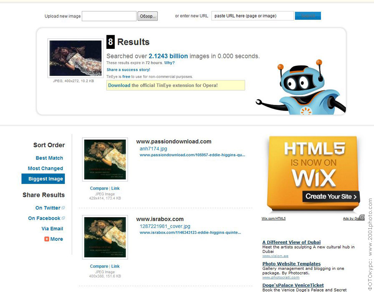Open A Different View of Dubai ad
The height and width of the screenshot is (292, 374).
(291, 242)
